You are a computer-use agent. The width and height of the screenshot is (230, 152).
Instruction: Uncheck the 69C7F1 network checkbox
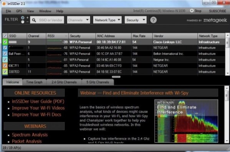pyautogui.click(x=5, y=66)
